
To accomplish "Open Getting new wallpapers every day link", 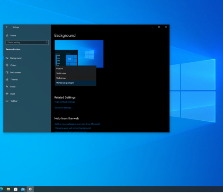I will pyautogui.click(x=77, y=124).
